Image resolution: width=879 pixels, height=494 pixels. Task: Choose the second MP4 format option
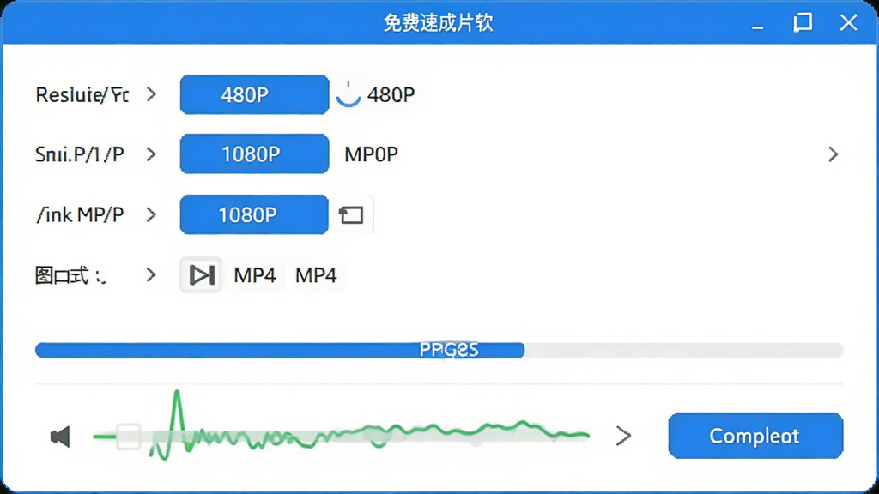click(x=316, y=275)
